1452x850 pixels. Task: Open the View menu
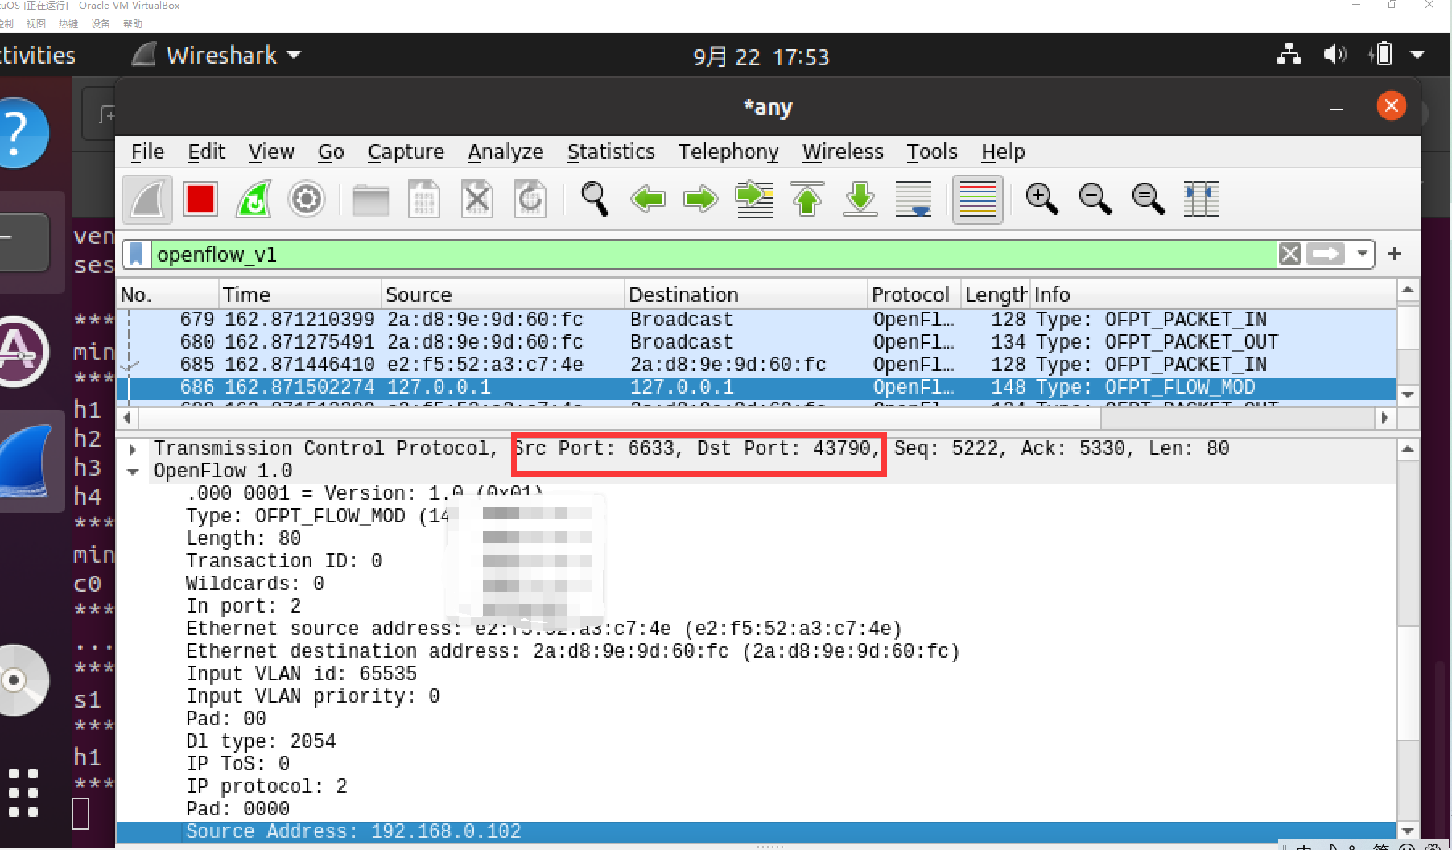[x=271, y=151]
